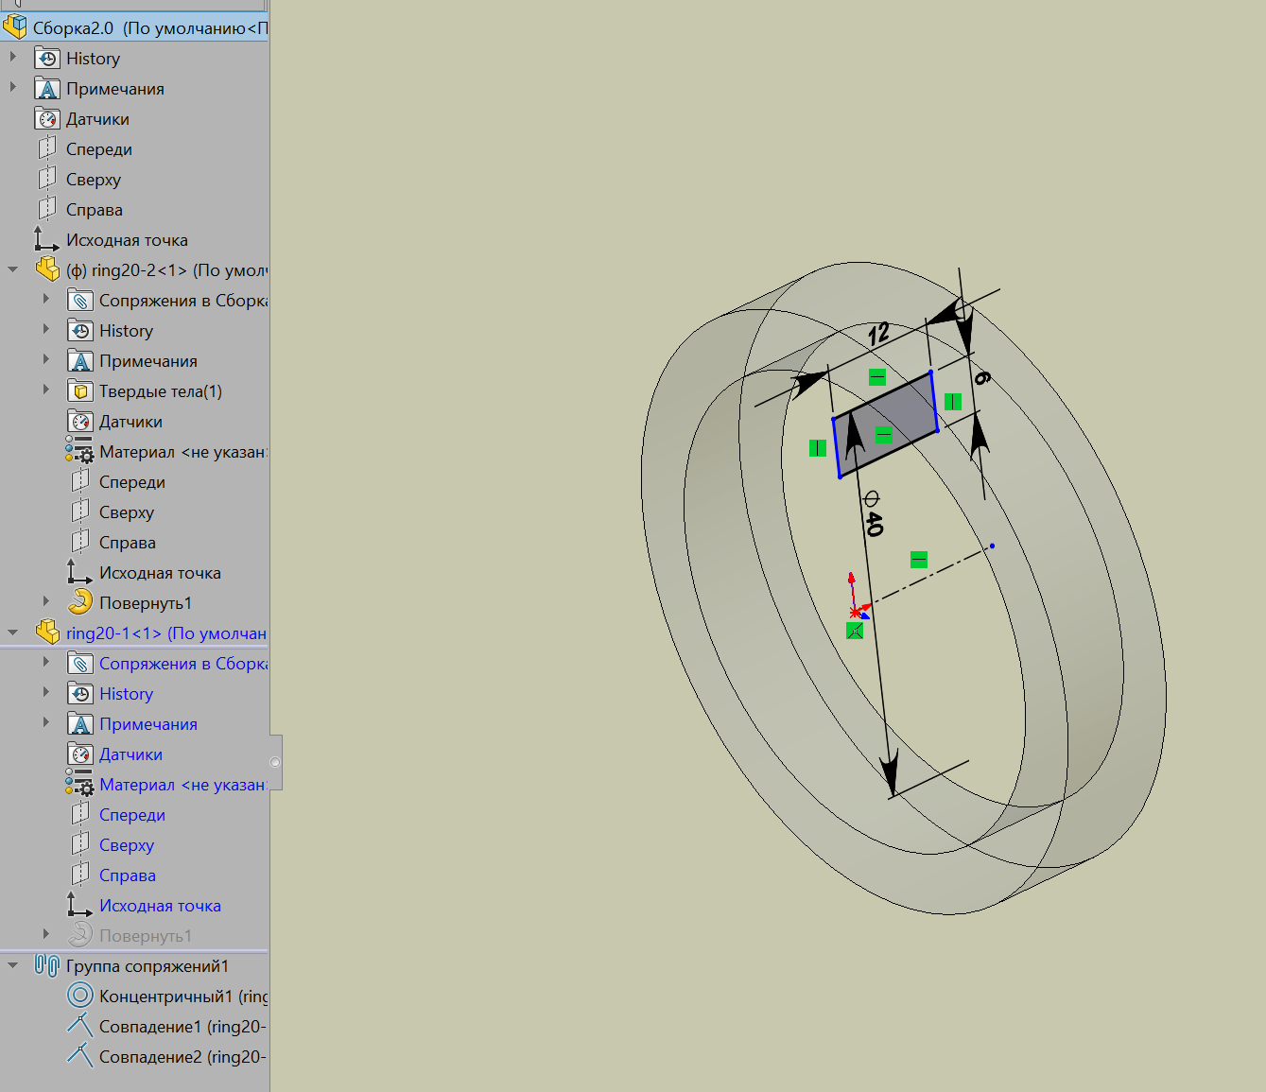The width and height of the screenshot is (1266, 1092).
Task: Click the Revolve1 feature icon under ring20-2
Action: coord(80,602)
